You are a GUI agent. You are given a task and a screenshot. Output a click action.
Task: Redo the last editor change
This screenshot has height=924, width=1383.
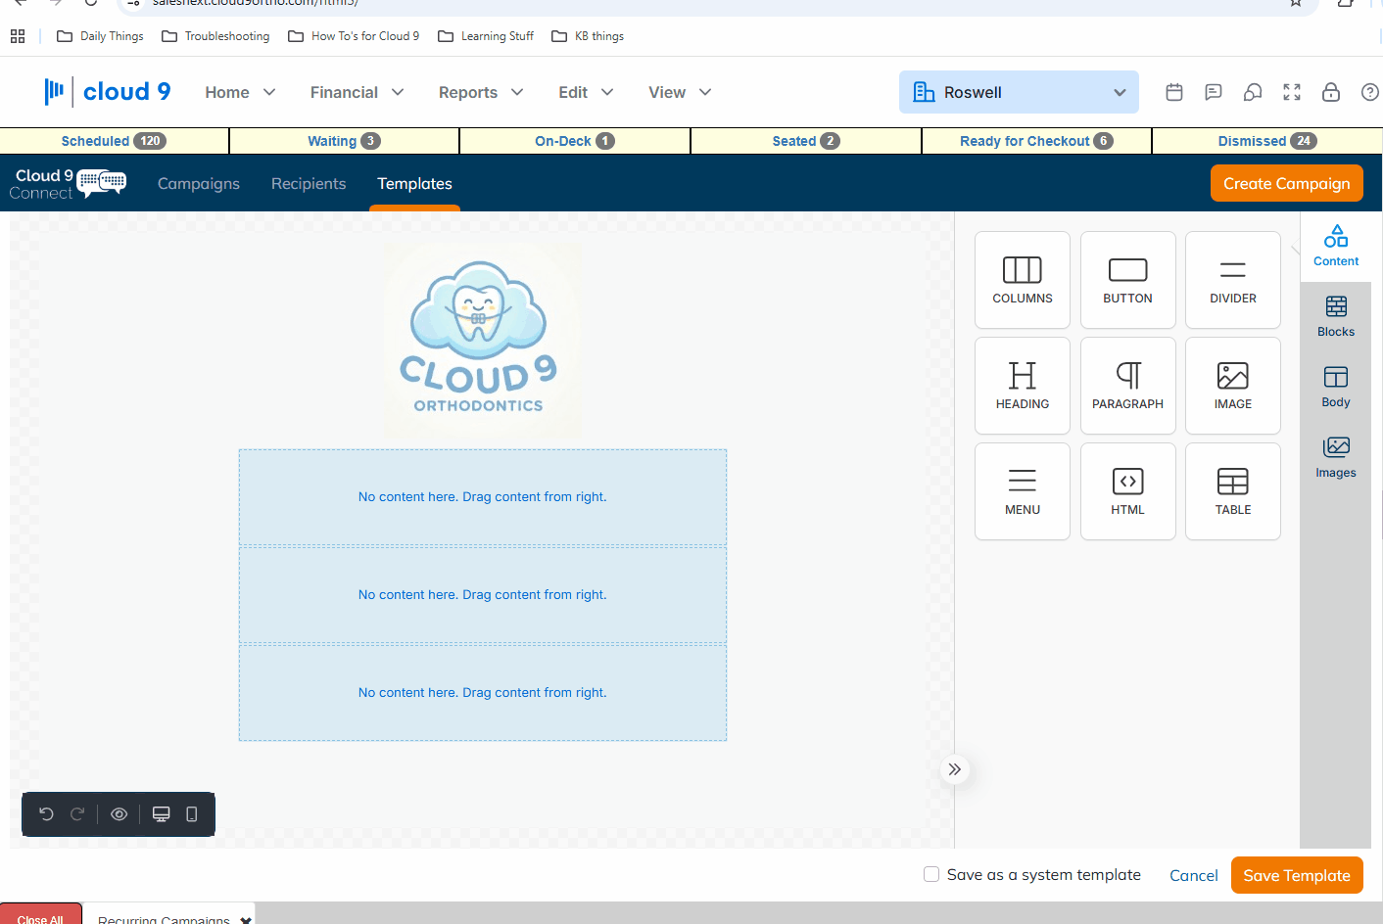[77, 814]
